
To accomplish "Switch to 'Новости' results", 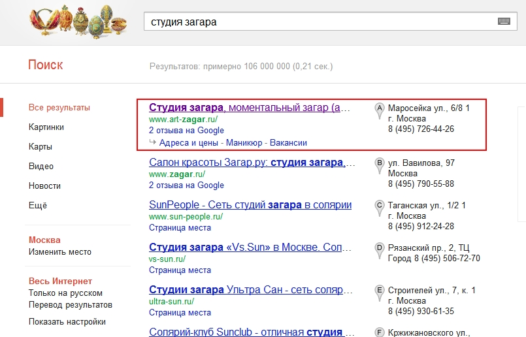I will pyautogui.click(x=44, y=185).
